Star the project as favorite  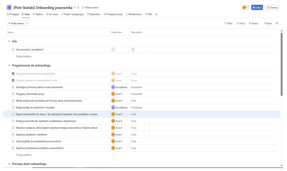tap(78, 8)
